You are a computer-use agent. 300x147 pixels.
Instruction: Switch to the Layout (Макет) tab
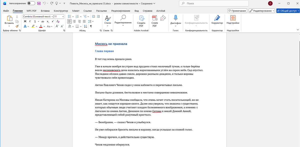pyautogui.click(x=76, y=11)
